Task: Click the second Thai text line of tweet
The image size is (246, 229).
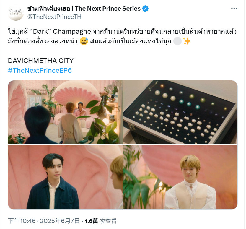Action: tap(100, 41)
